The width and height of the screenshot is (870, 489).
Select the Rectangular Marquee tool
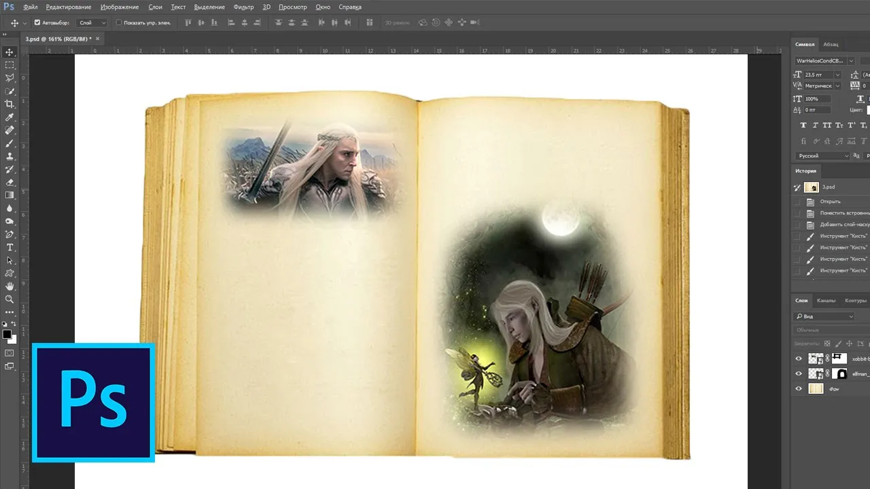[10, 65]
